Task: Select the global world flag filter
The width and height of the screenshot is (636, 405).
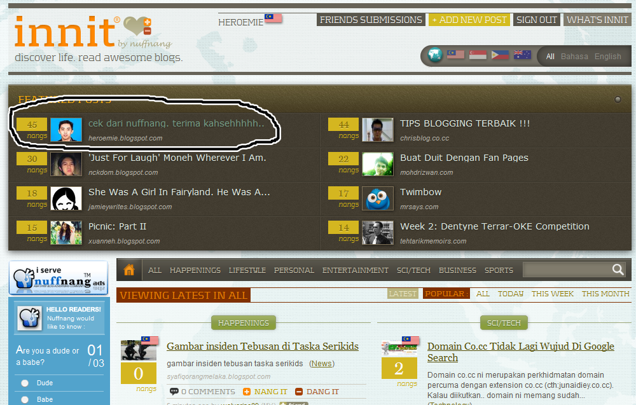Action: (435, 55)
